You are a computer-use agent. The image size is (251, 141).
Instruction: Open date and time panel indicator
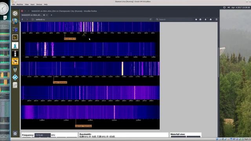click(x=240, y=7)
